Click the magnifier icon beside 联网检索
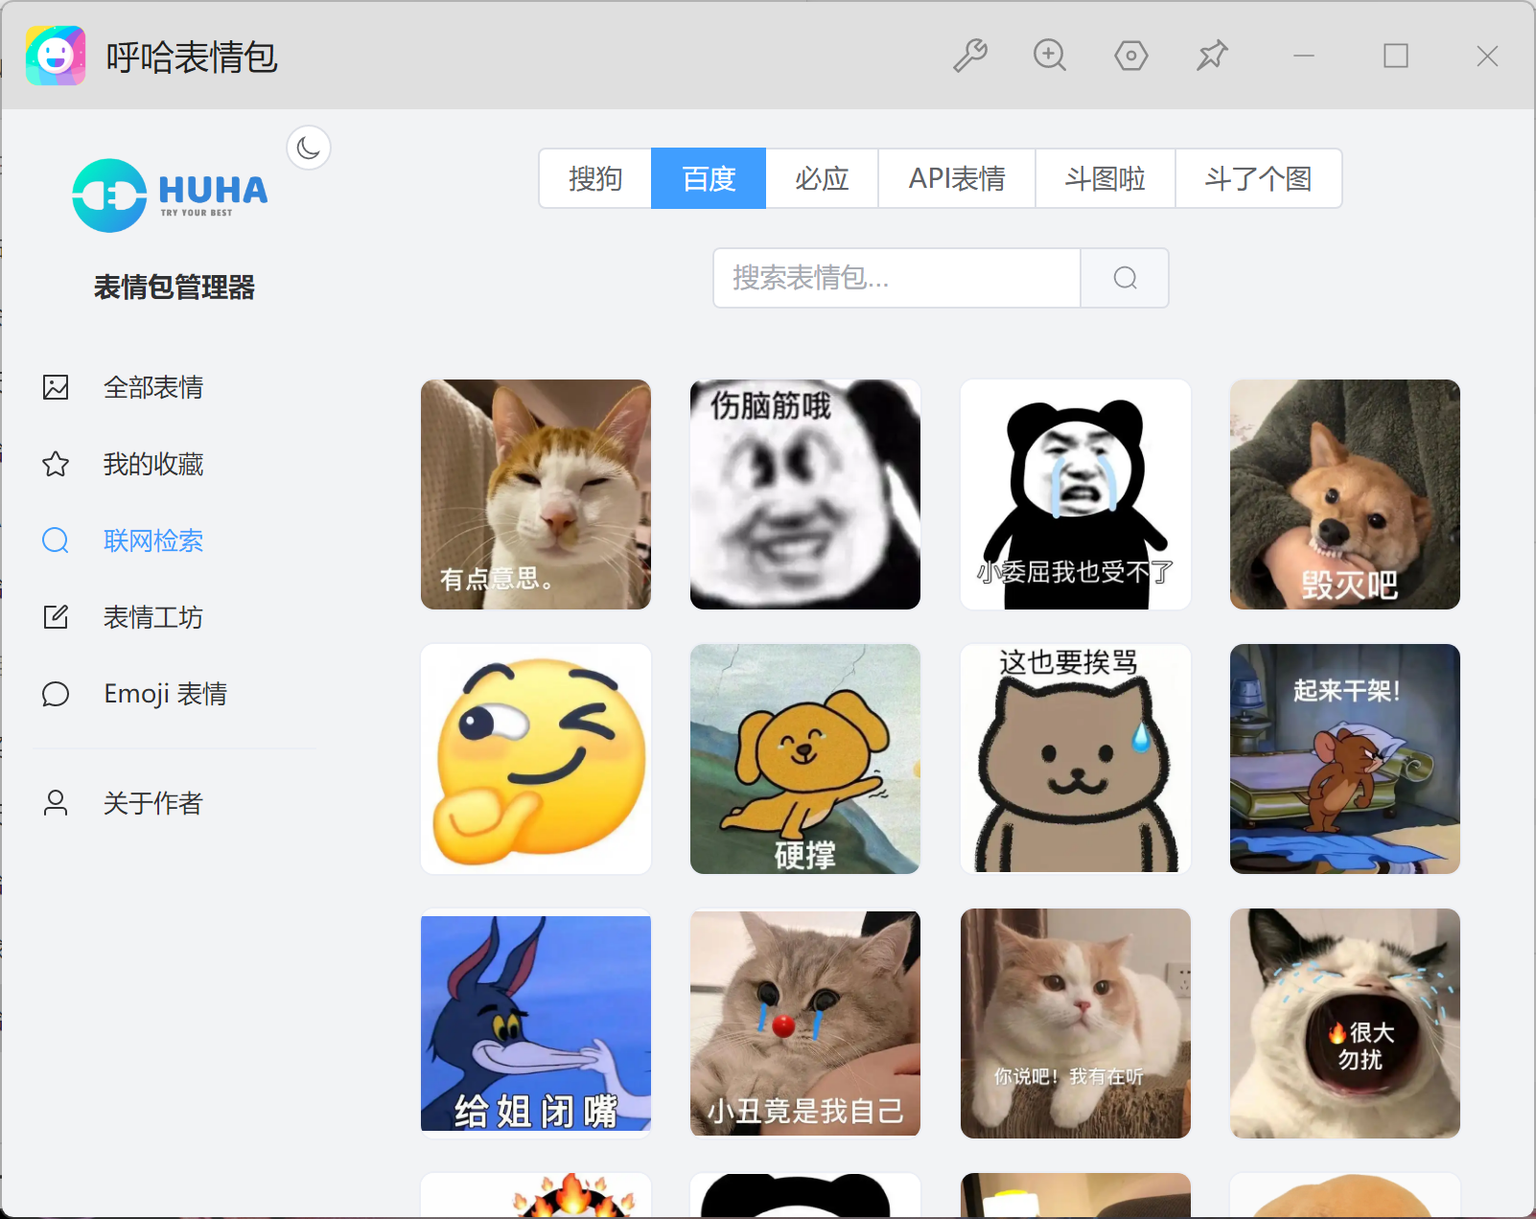1536x1219 pixels. pyautogui.click(x=56, y=540)
